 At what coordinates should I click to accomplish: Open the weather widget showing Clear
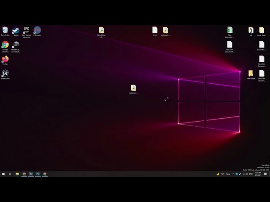[223, 174]
